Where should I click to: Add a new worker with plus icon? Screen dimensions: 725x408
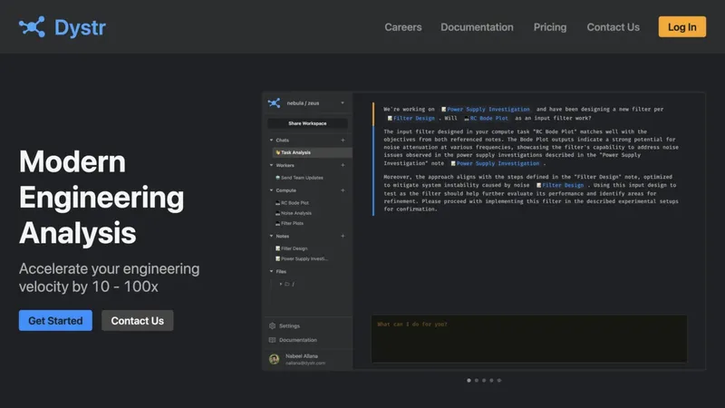click(x=343, y=165)
